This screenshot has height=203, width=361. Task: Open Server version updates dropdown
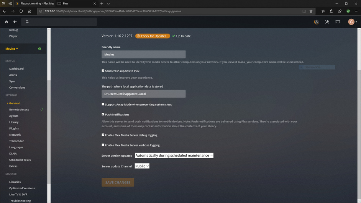click(x=174, y=156)
